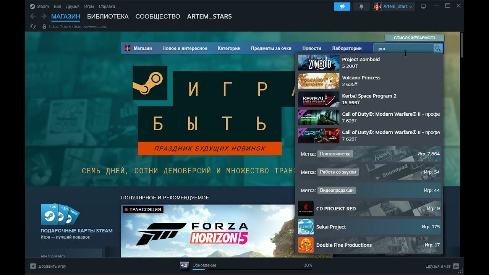Click the Volcano Princess title text

tap(361, 78)
